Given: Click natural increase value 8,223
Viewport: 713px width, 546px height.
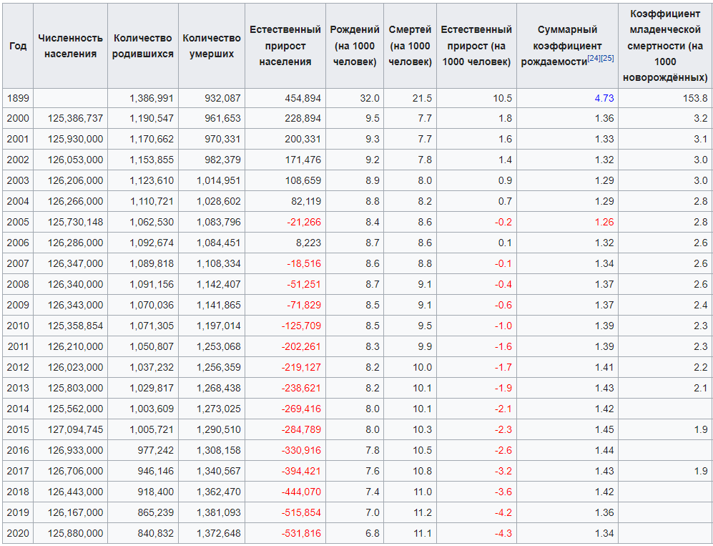Looking at the screenshot, I should click(308, 243).
